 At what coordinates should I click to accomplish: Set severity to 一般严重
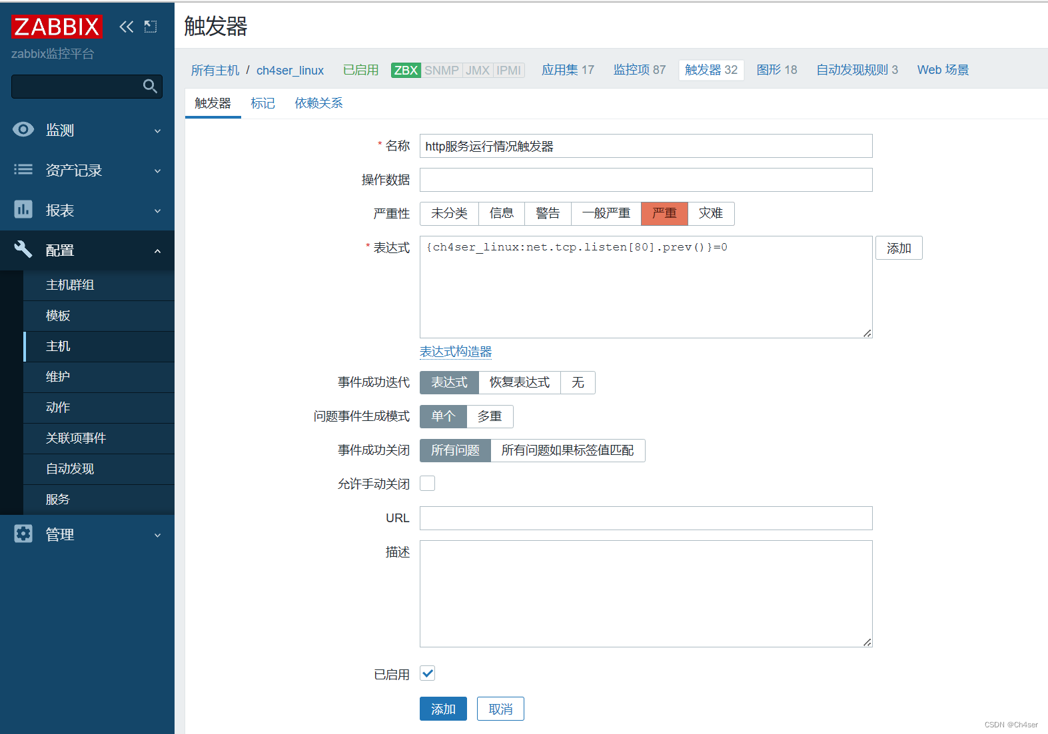pyautogui.click(x=606, y=213)
